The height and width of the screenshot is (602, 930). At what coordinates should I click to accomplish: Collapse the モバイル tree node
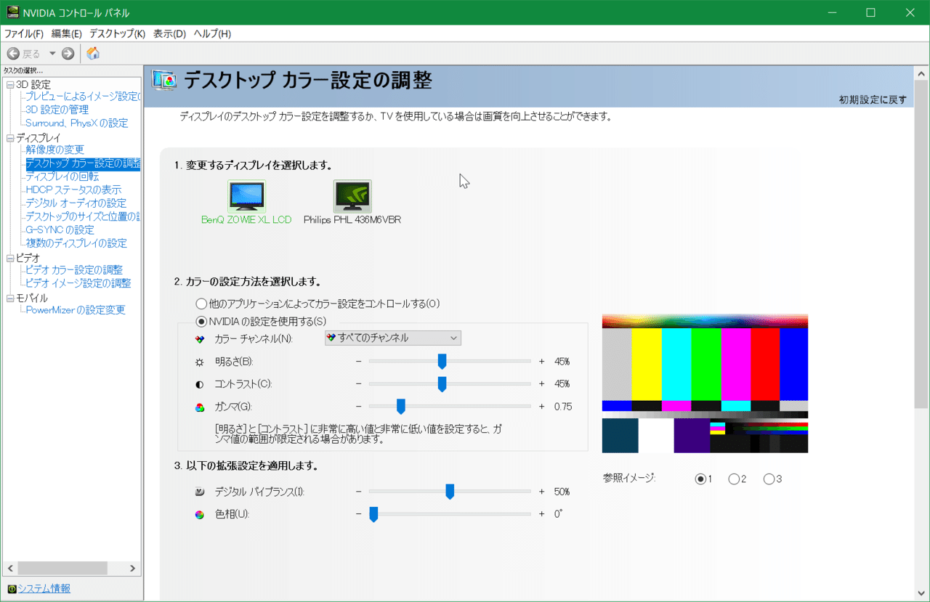[x=10, y=298]
